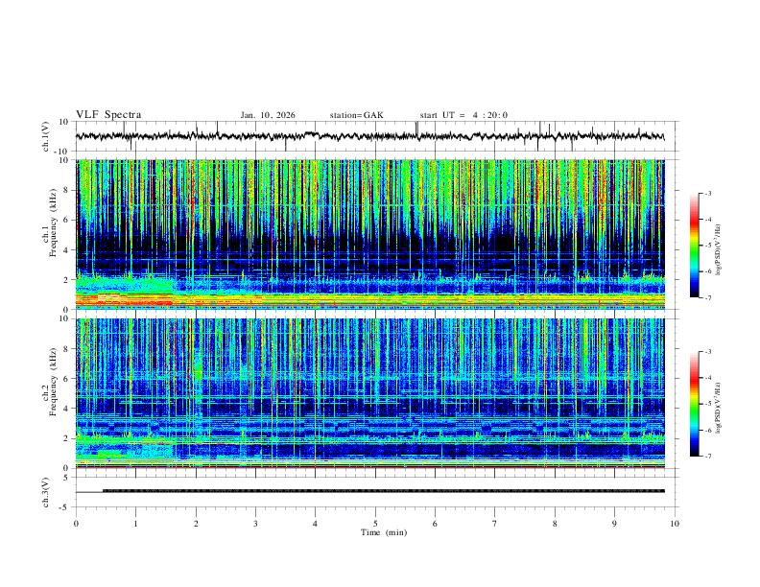Click time axis tick label "3"
Screen dimensions: 760x587
[255, 524]
